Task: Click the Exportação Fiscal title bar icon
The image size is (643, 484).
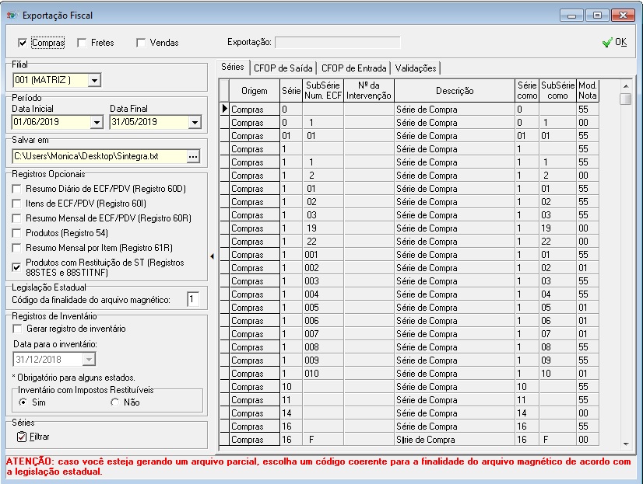Action: [x=12, y=15]
